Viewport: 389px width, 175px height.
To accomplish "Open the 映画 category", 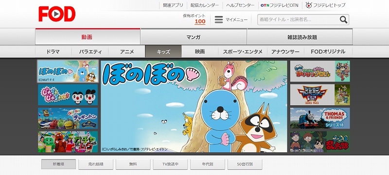I will [200, 52].
